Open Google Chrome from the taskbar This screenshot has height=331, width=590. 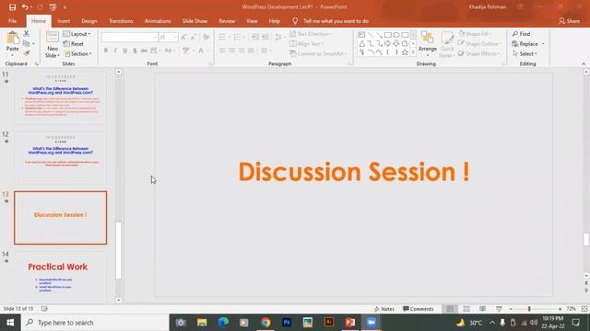pos(265,323)
